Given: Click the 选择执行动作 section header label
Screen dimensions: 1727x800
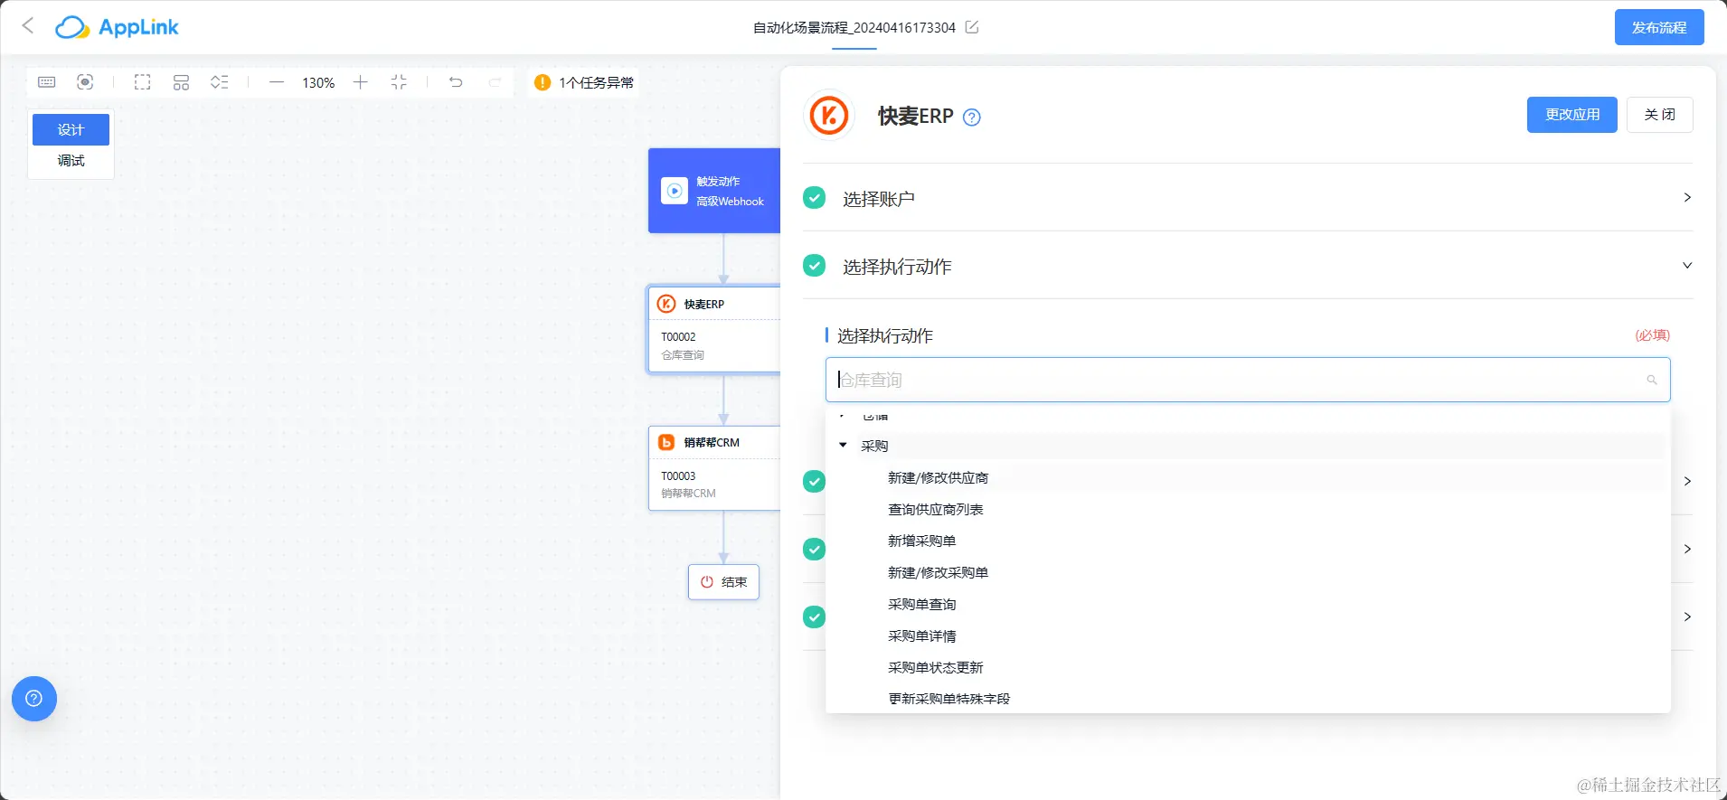Looking at the screenshot, I should (x=897, y=267).
